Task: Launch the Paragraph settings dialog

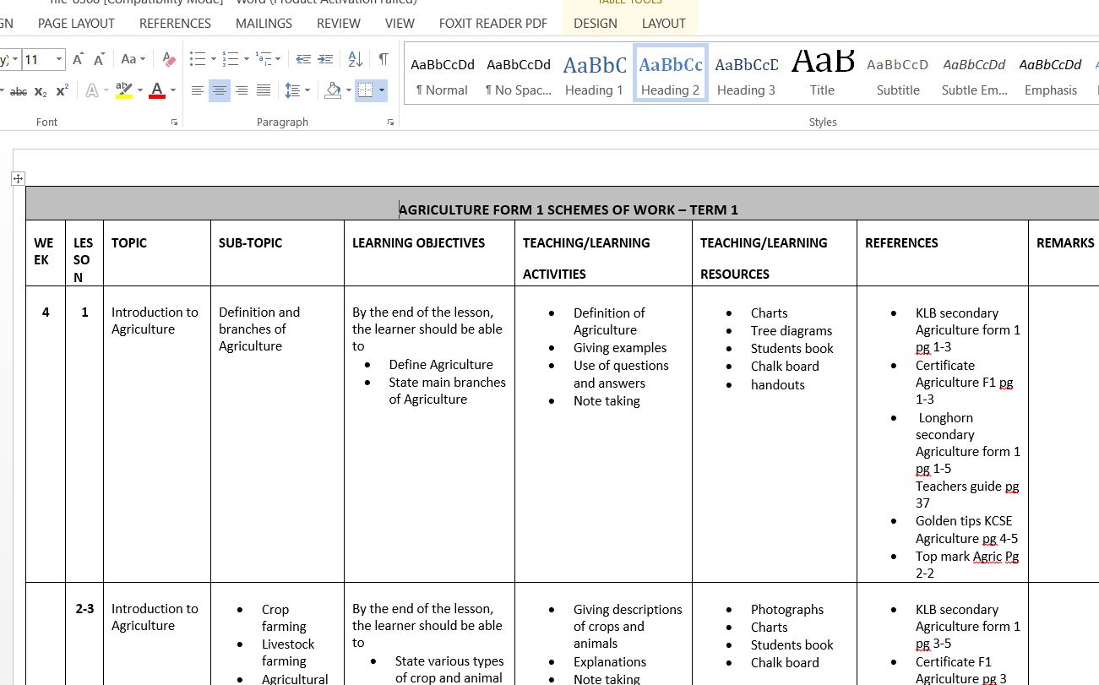Action: tap(391, 122)
